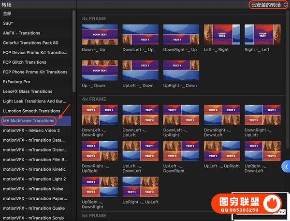Select the Right -_ Left transition thumbnail
290x221 pixels.
click(x=262, y=35)
